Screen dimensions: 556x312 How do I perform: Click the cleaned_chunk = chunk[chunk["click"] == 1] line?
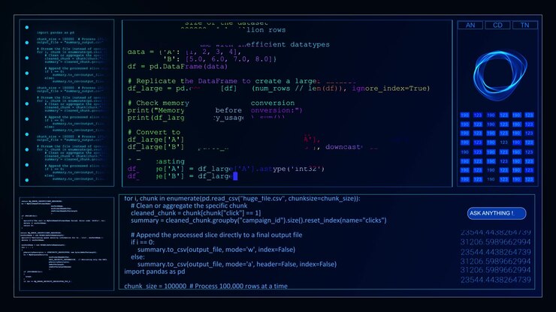click(196, 213)
